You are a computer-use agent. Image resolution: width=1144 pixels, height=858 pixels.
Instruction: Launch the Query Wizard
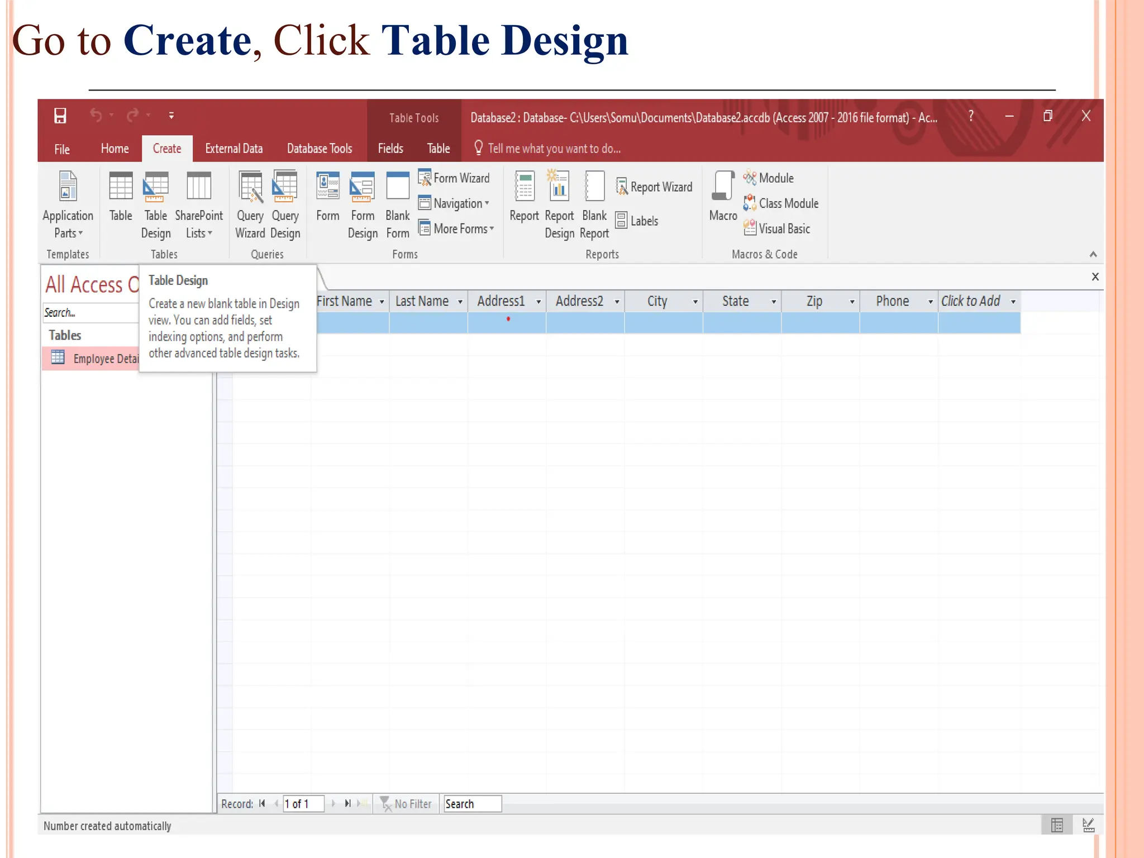[250, 205]
